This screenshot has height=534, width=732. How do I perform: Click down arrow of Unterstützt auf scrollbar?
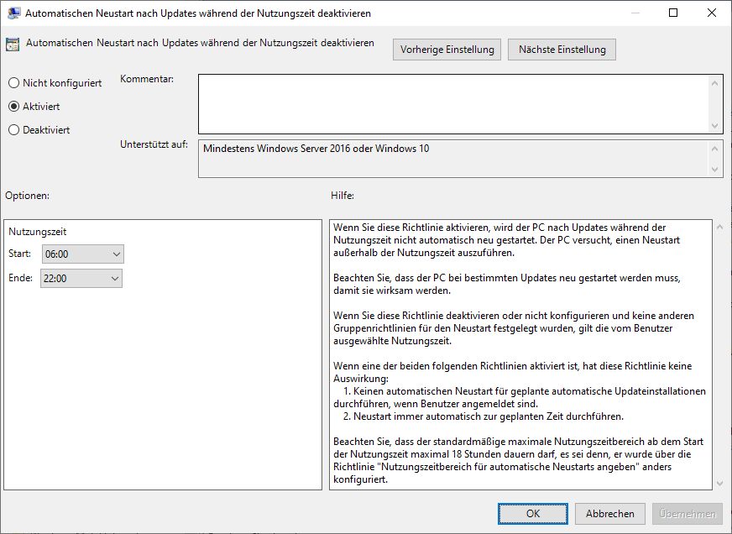point(714,169)
